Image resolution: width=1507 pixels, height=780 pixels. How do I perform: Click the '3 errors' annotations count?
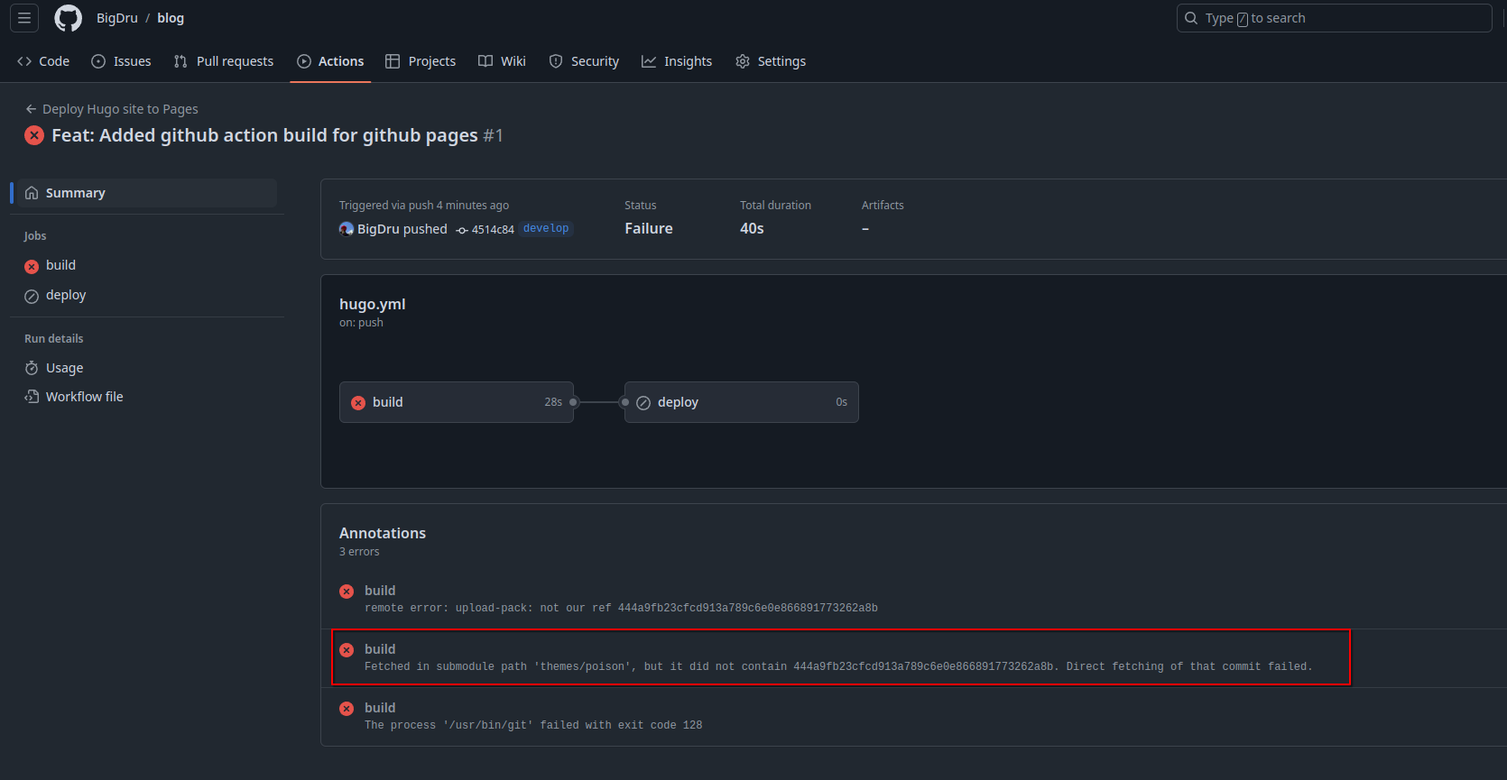coord(359,552)
